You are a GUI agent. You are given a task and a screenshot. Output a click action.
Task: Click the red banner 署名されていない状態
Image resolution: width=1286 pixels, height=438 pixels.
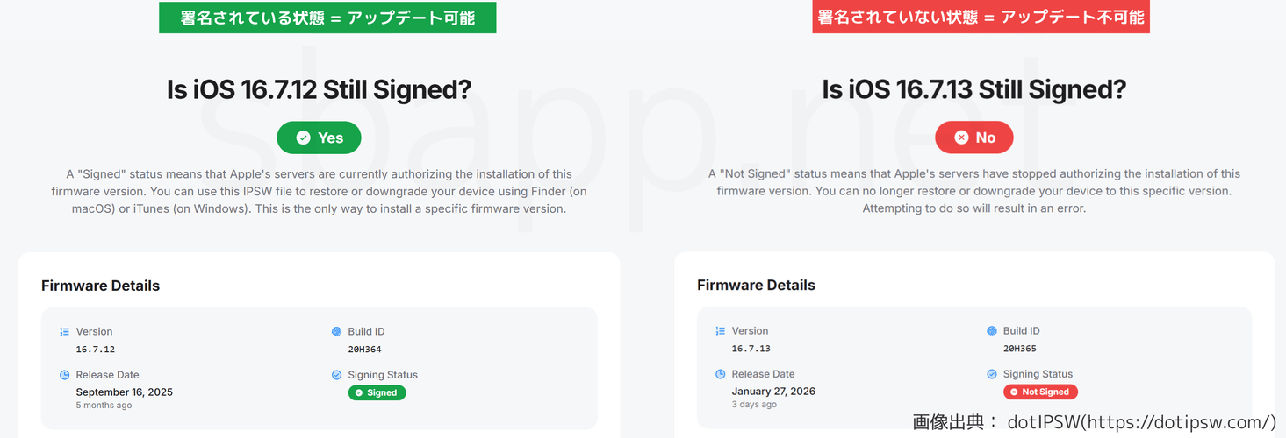tap(981, 17)
